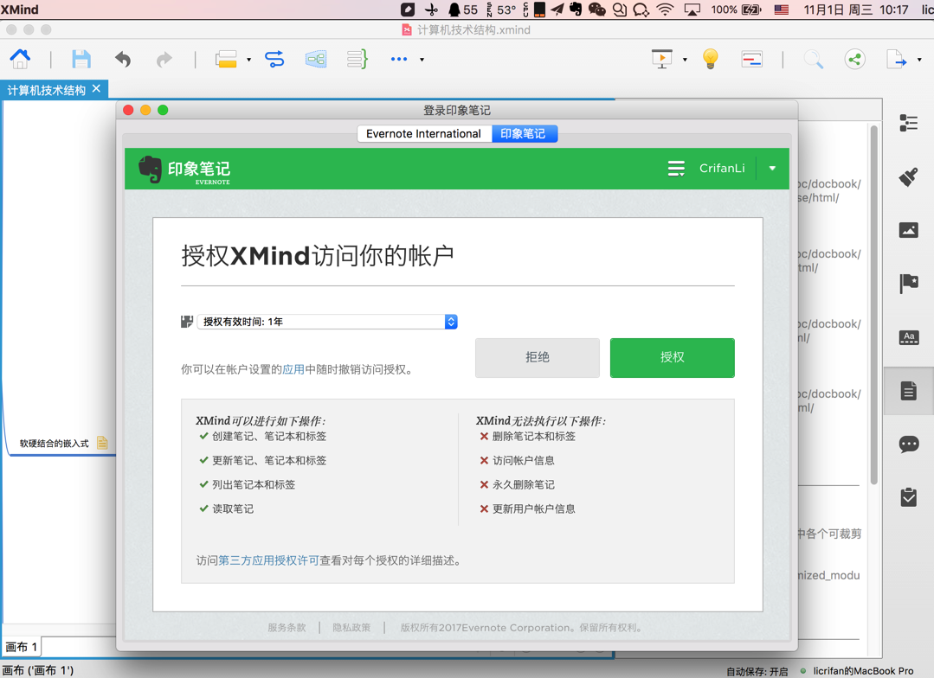Open task info clipboard sidebar icon

click(908, 497)
